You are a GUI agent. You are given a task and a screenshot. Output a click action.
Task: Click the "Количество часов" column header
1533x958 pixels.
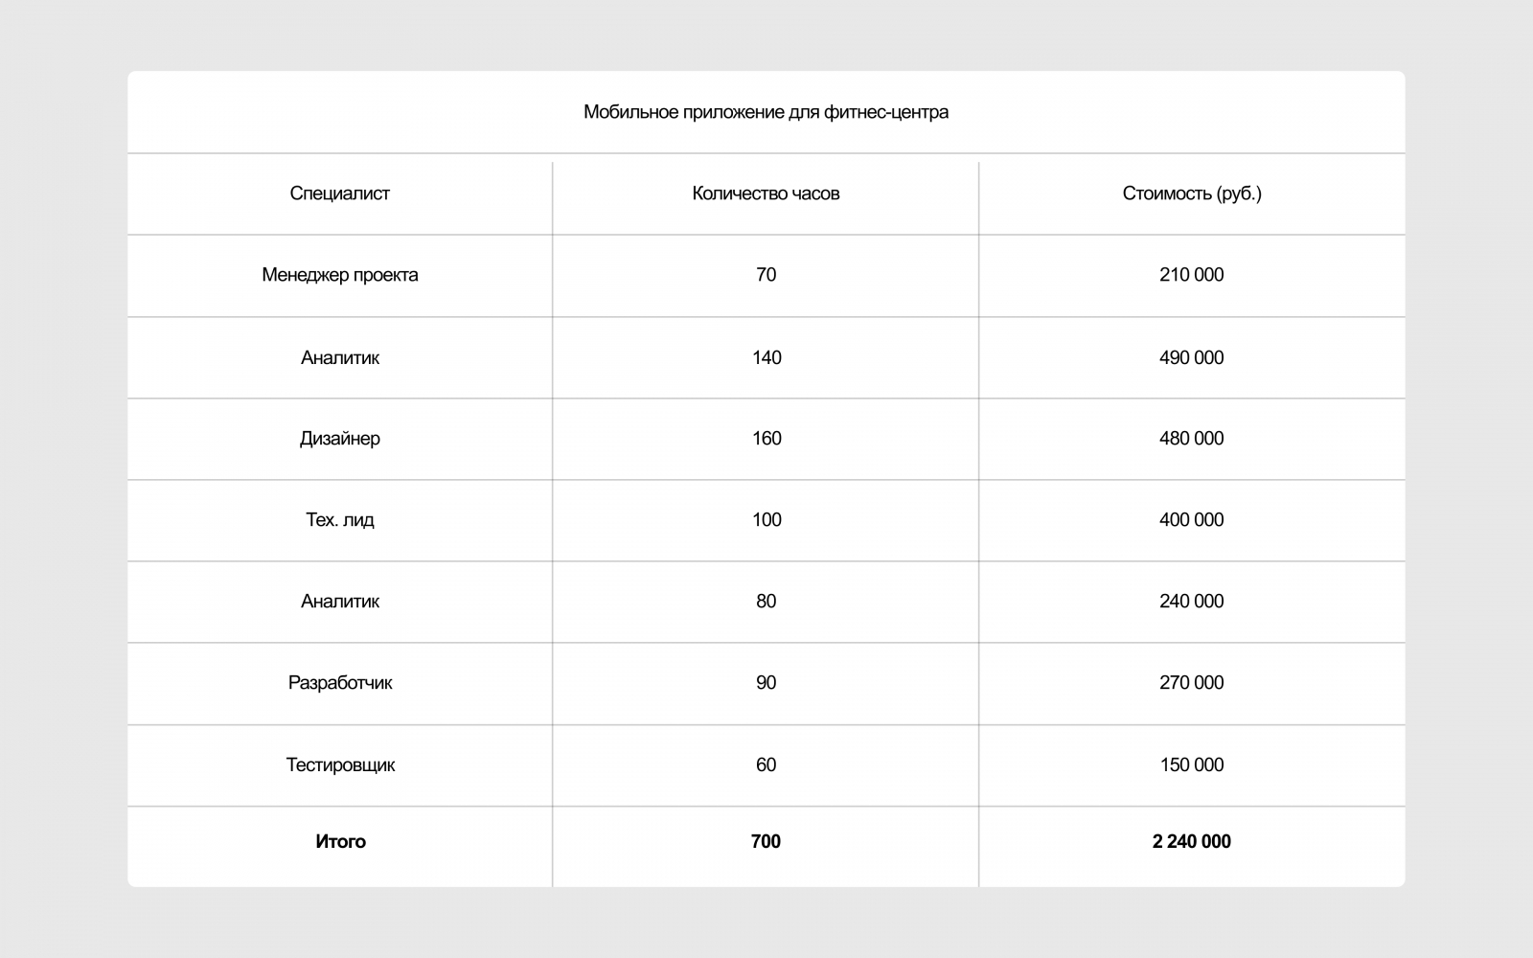(766, 194)
